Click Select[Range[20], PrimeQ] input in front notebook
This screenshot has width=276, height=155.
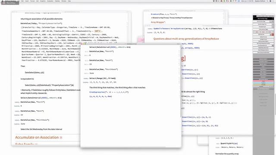click(x=103, y=78)
